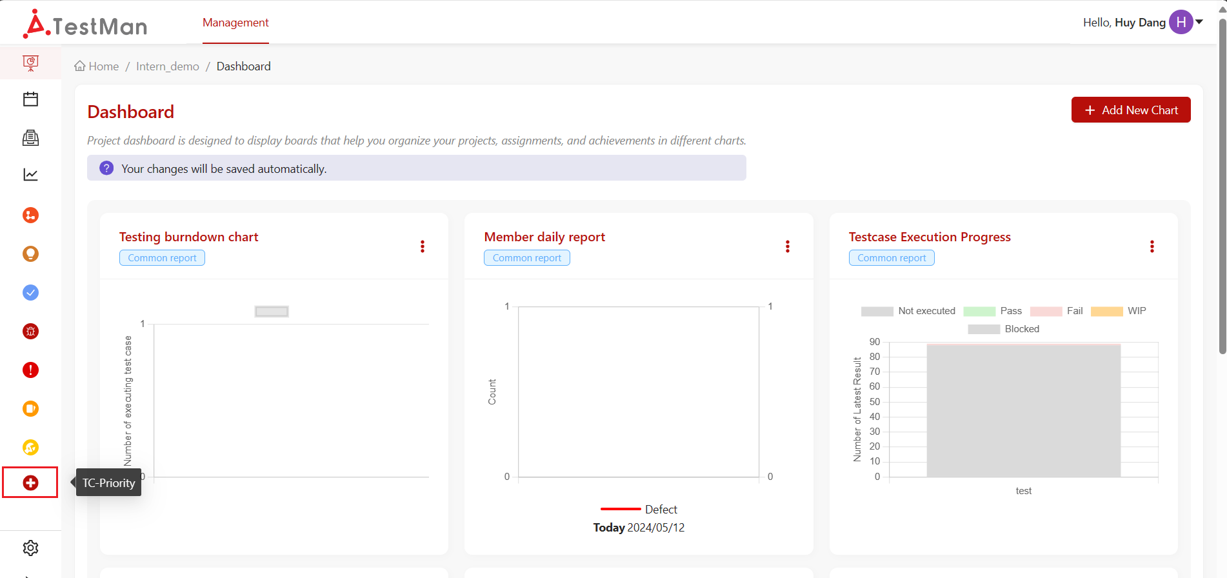The width and height of the screenshot is (1227, 578).
Task: Click the Dashboard breadcrumb item
Action: tap(244, 66)
